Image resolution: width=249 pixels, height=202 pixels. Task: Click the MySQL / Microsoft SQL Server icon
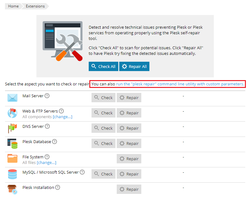click(x=12, y=174)
